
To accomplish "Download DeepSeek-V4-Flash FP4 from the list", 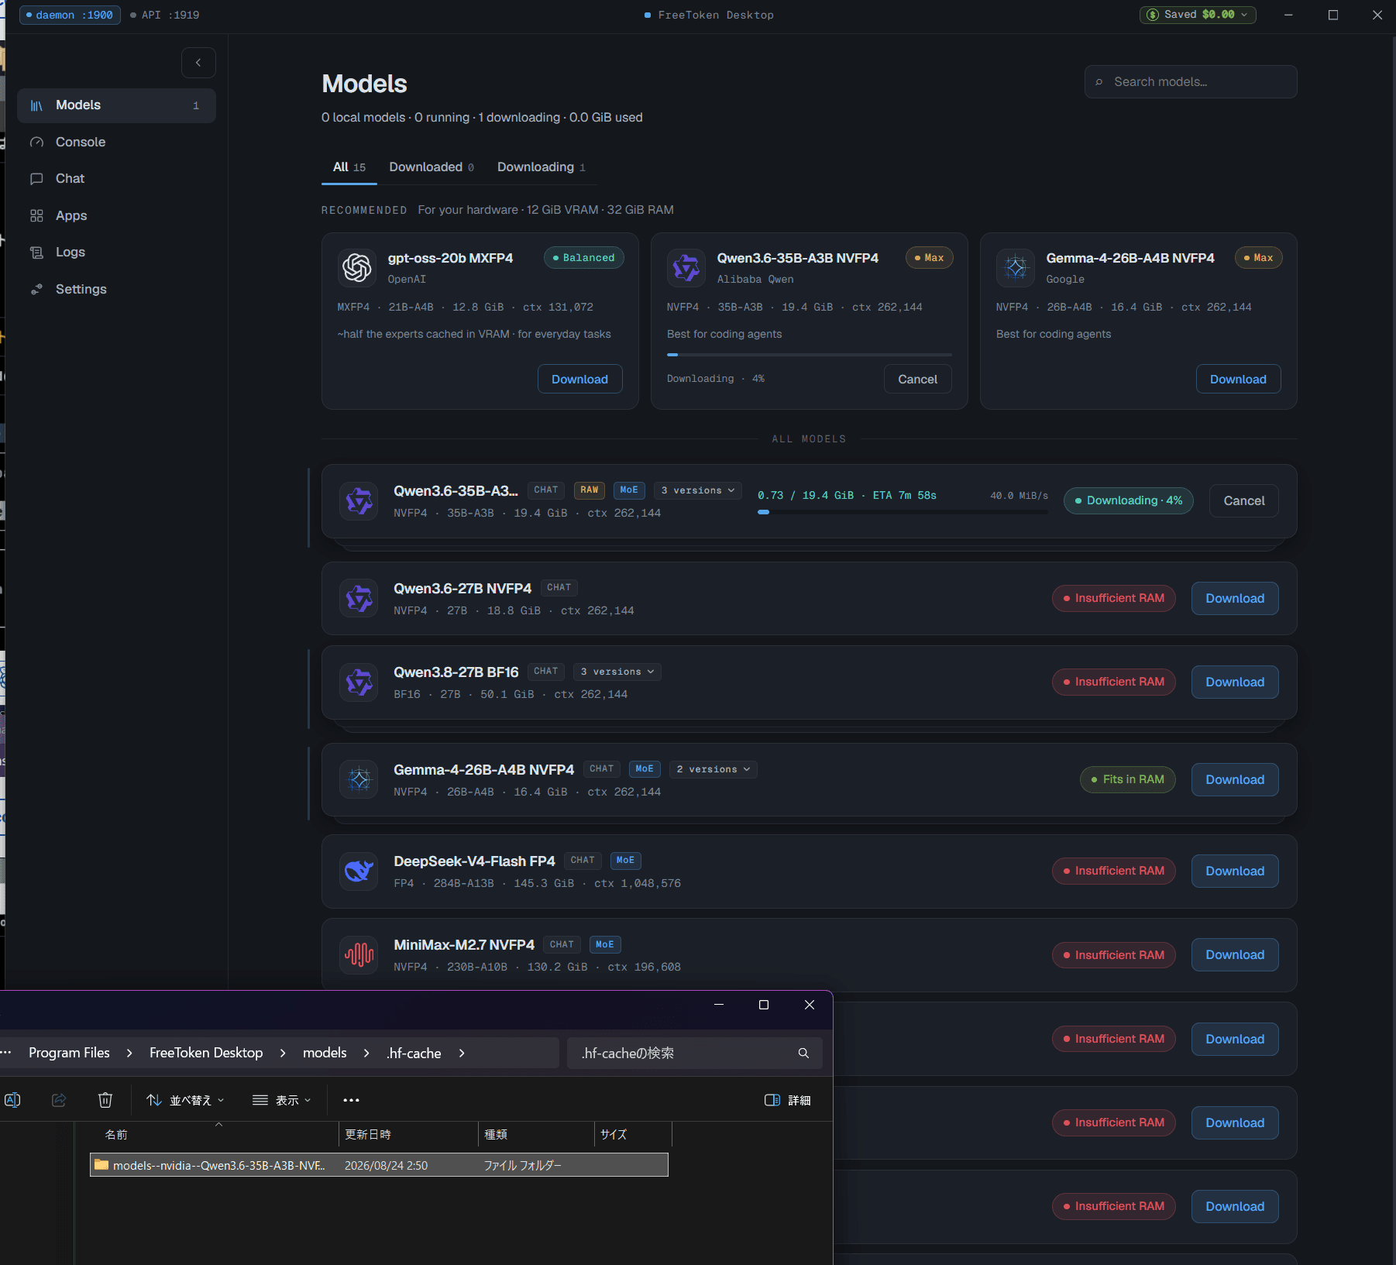I will 1235,871.
